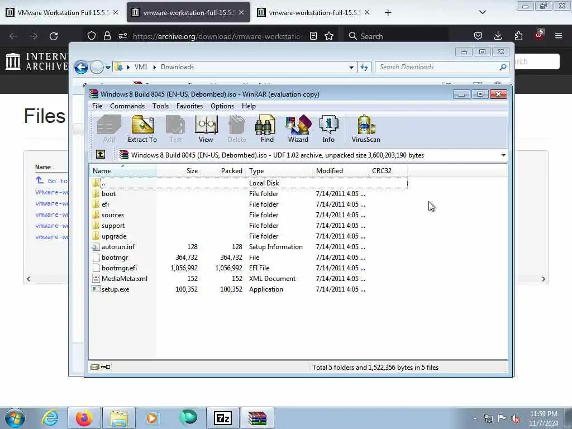Show archive Info in WinRAR
Image resolution: width=572 pixels, height=429 pixels.
click(x=328, y=129)
